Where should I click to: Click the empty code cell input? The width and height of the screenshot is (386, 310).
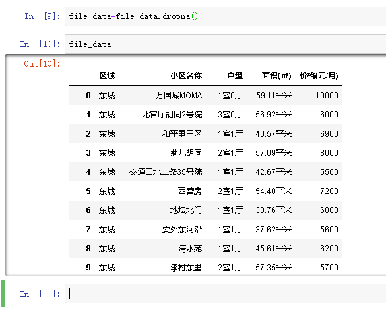click(225, 294)
